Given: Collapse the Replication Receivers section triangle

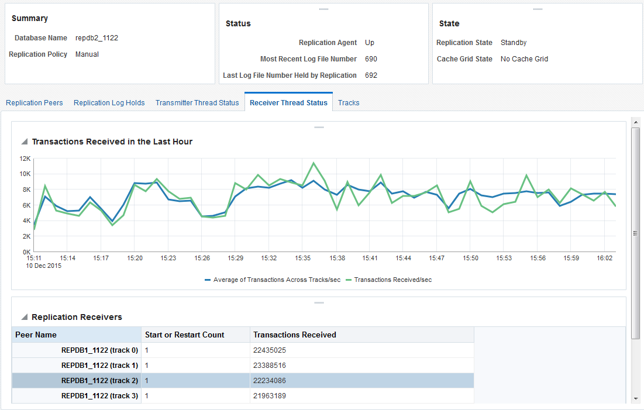Looking at the screenshot, I should (x=25, y=317).
